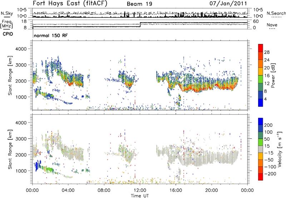Click the dotted line sample under Nave
The width and height of the screenshot is (286, 198).
click(x=272, y=29)
